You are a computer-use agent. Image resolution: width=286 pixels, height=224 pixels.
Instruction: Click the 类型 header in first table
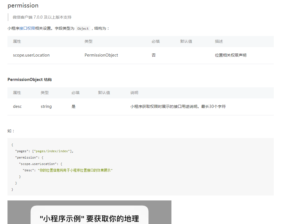88,41
